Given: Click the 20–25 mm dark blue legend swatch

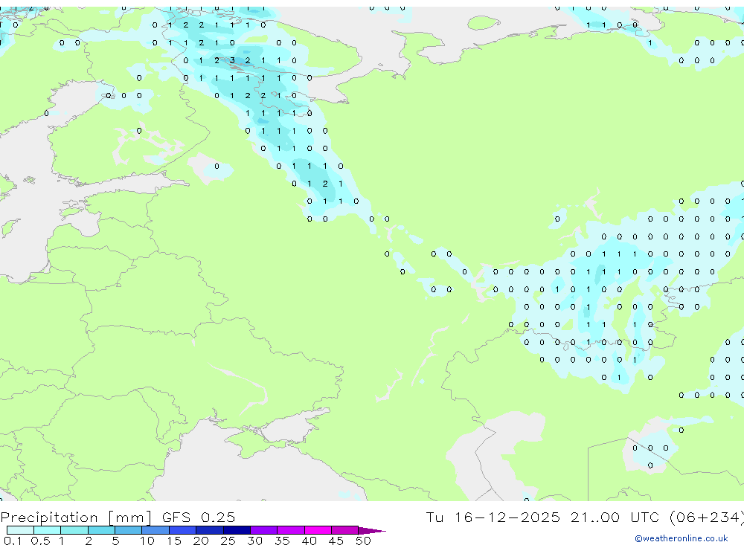Looking at the screenshot, I should pos(210,530).
